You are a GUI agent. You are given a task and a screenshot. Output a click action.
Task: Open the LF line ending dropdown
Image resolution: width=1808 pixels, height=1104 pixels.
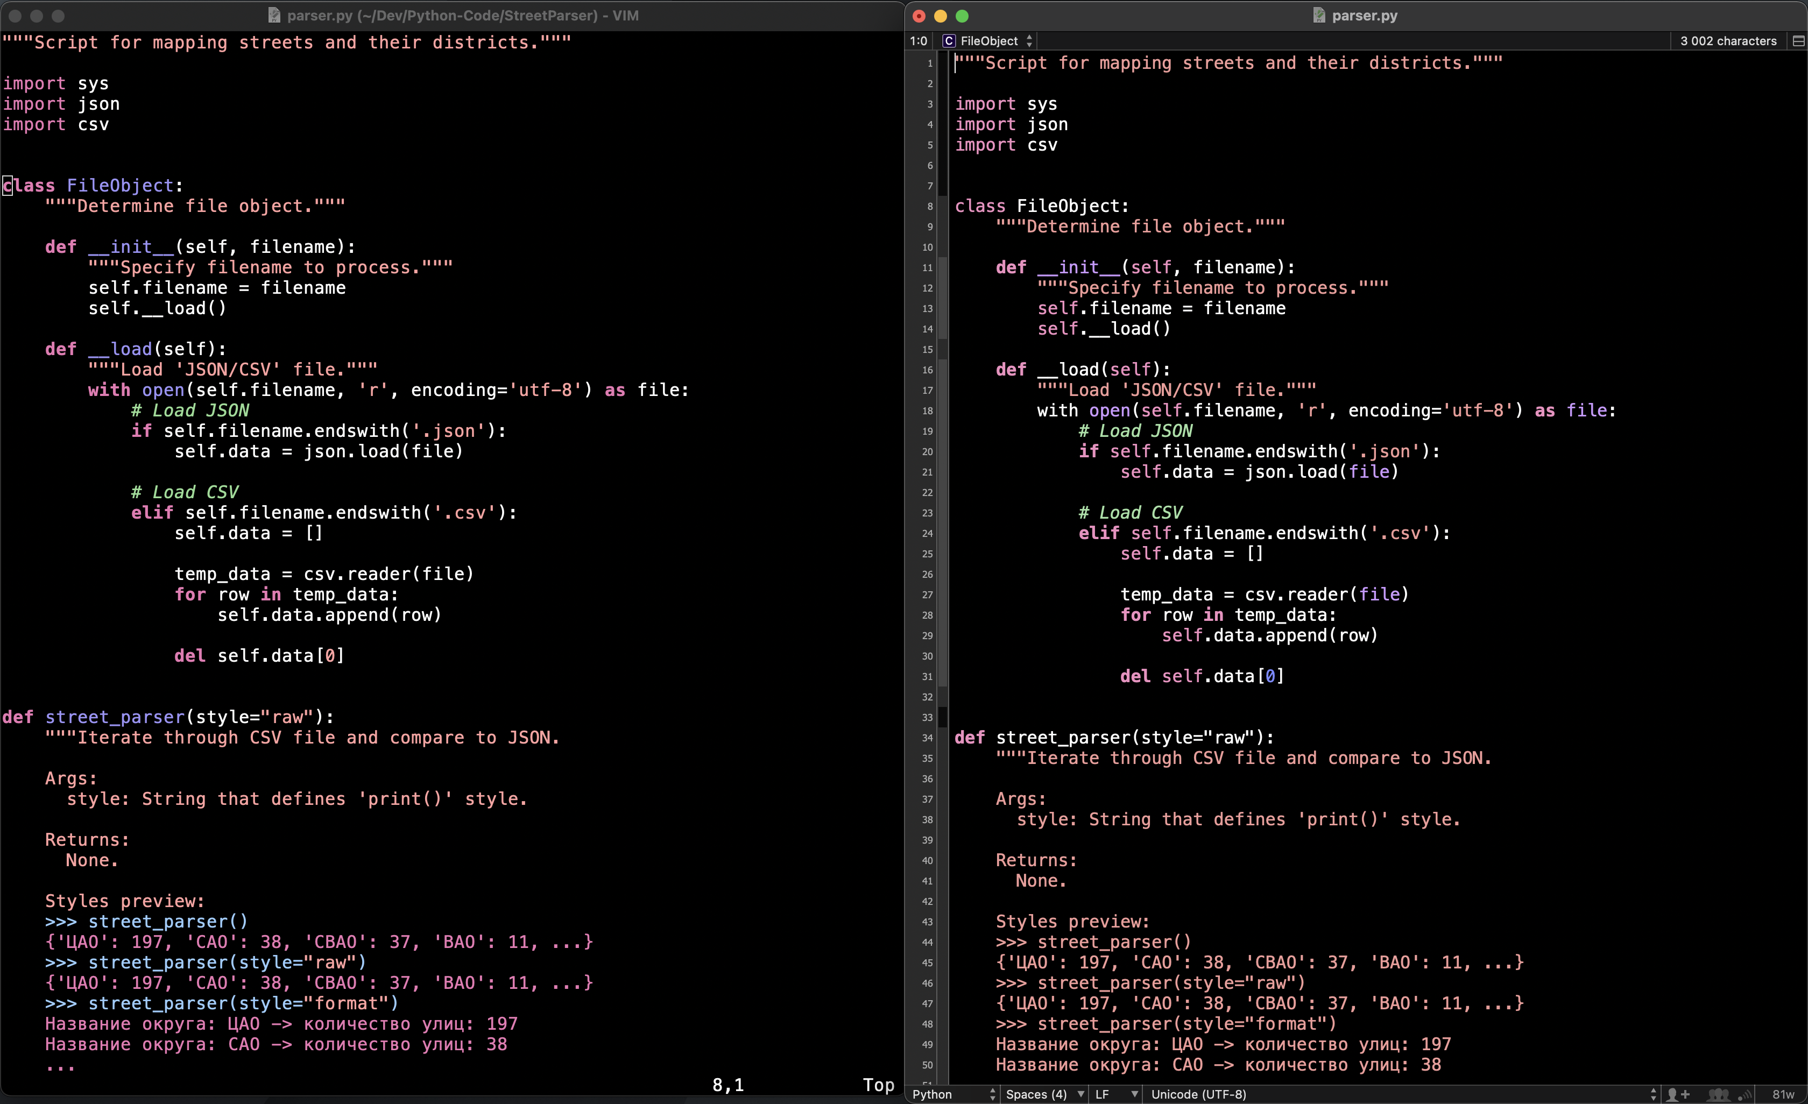1115,1094
